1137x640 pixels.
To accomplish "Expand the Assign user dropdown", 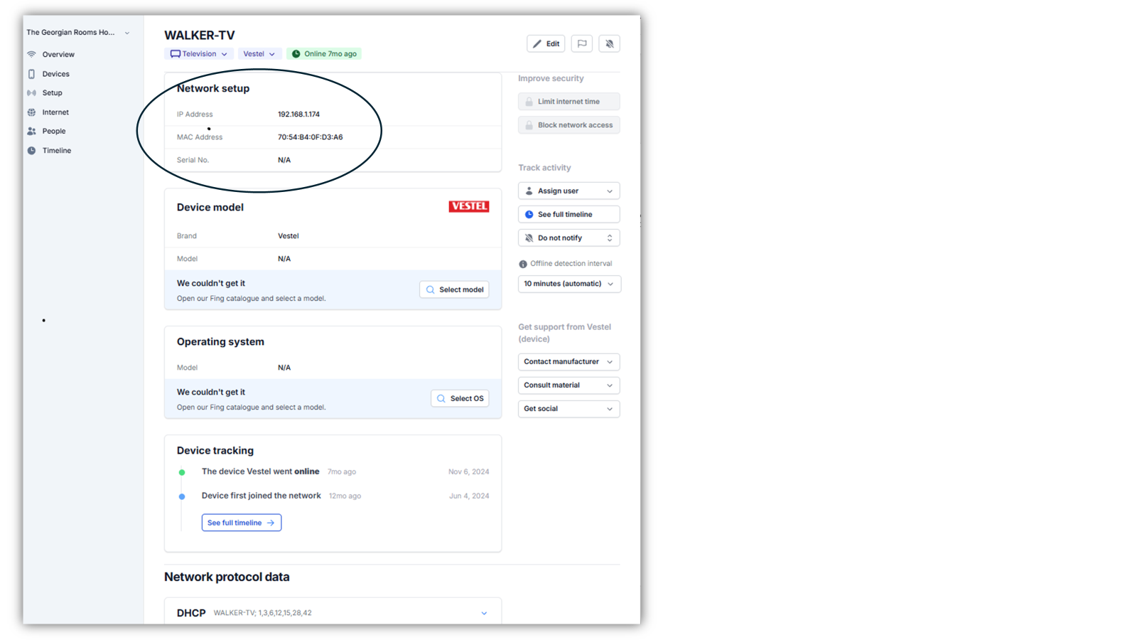I will pyautogui.click(x=568, y=191).
